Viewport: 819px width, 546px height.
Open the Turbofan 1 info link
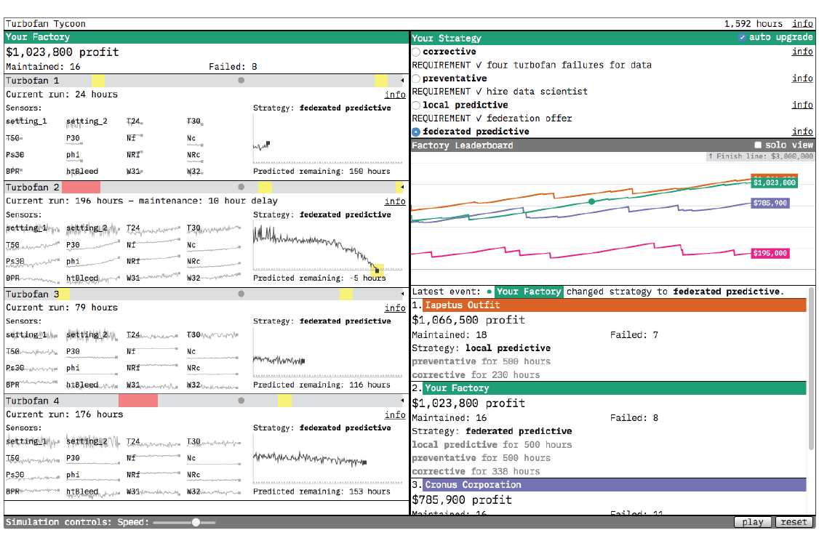pyautogui.click(x=395, y=95)
